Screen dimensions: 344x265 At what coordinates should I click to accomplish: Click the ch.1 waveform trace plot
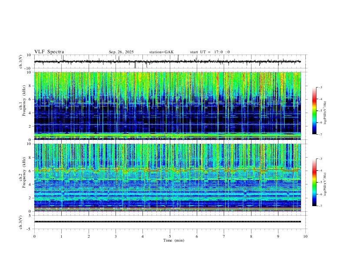(170, 61)
